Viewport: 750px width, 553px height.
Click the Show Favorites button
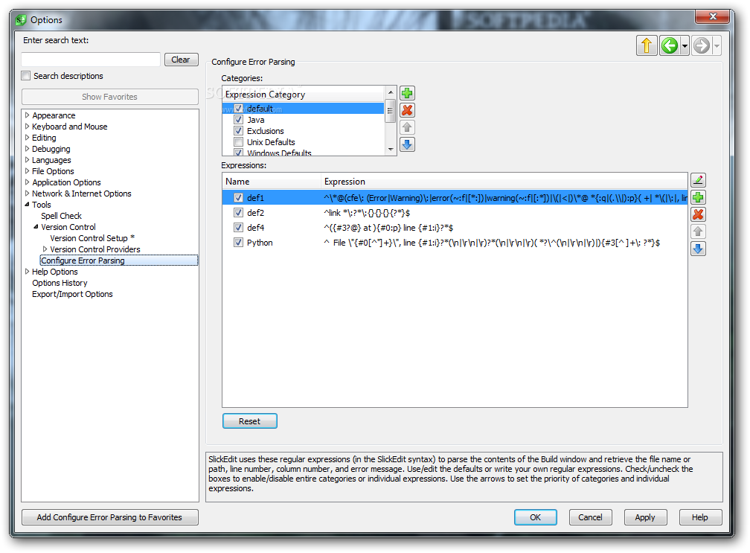(x=109, y=97)
